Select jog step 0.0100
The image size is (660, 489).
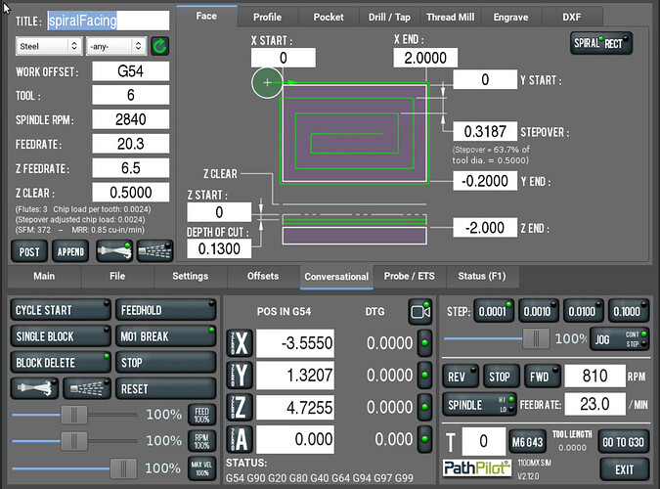(584, 311)
